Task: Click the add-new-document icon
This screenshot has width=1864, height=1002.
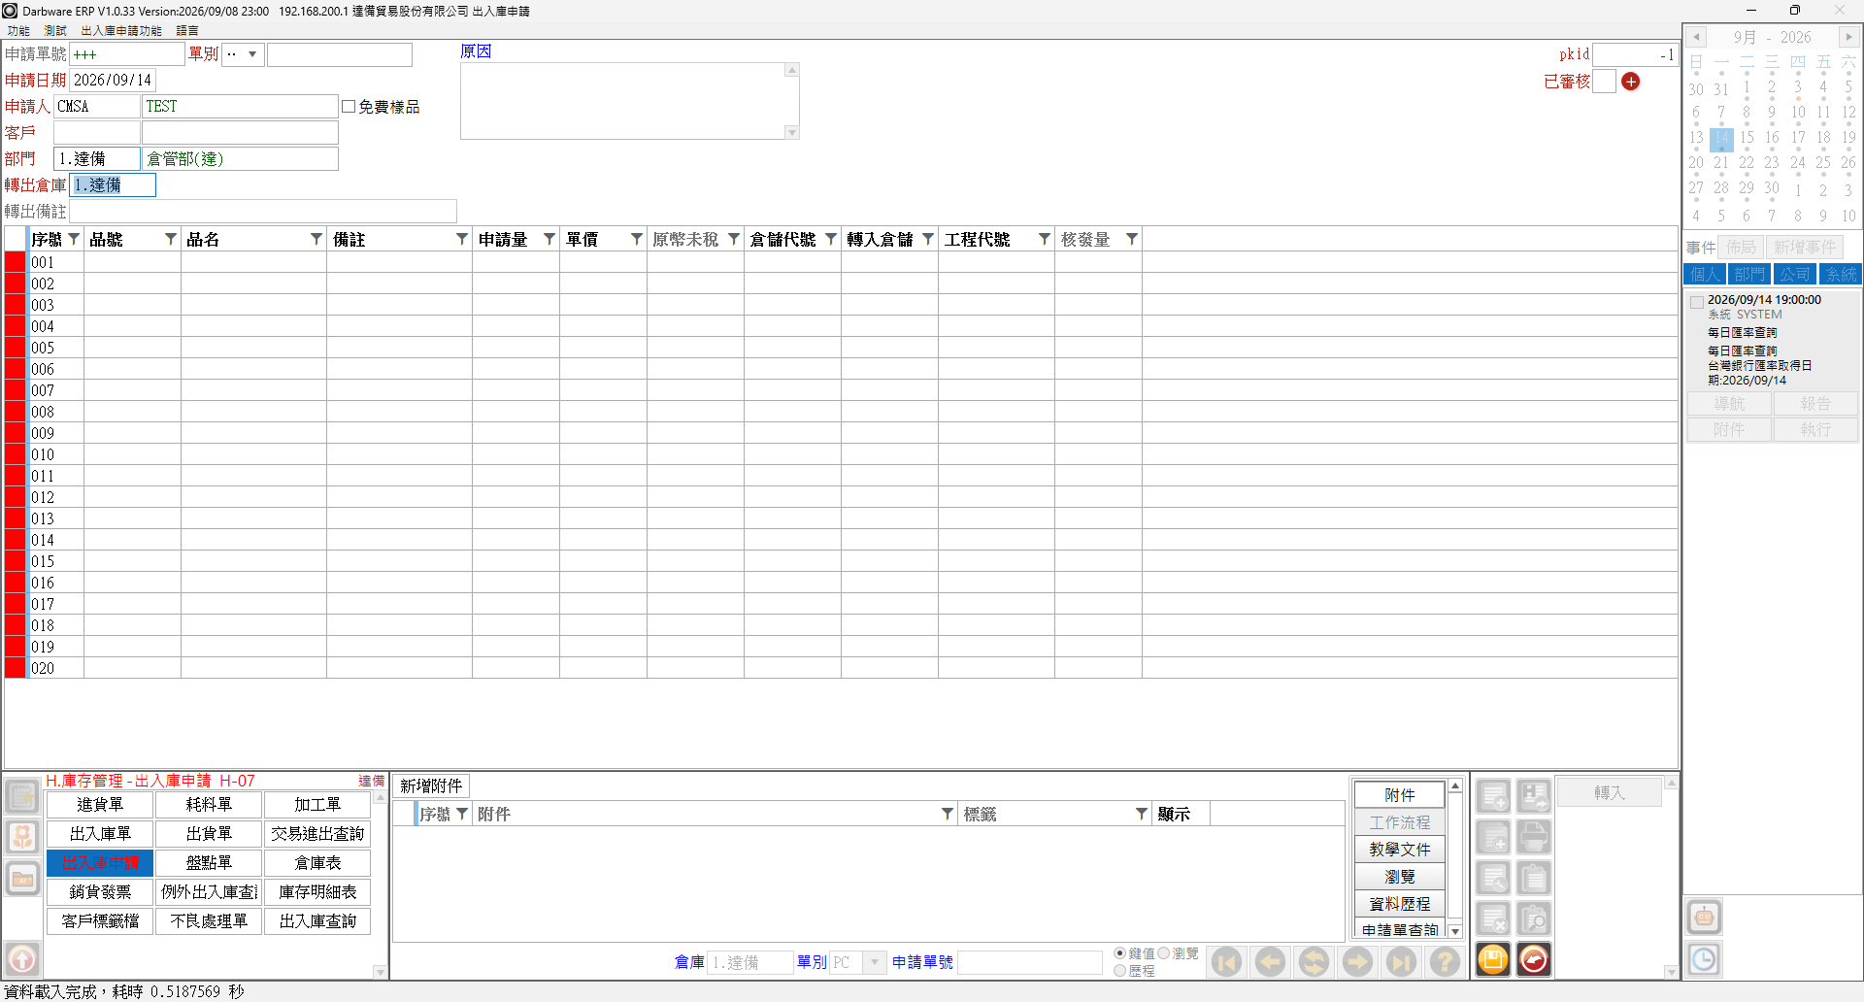Action: [x=1493, y=796]
